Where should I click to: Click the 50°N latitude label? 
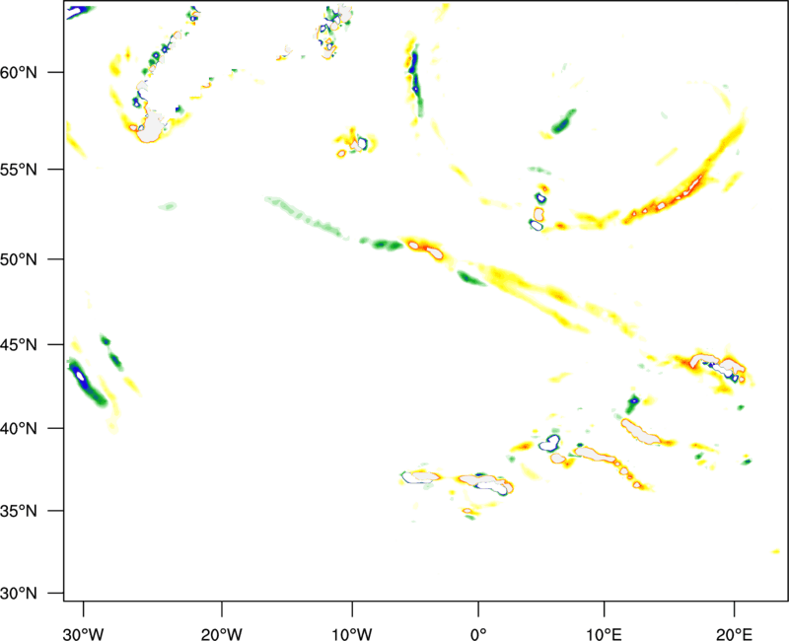coord(19,259)
